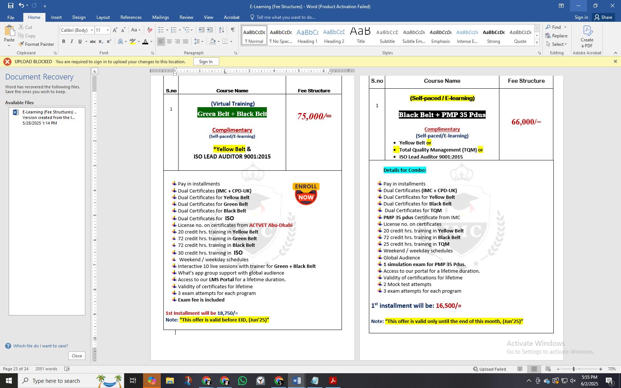
Task: Open the File menu
Action: (11, 17)
